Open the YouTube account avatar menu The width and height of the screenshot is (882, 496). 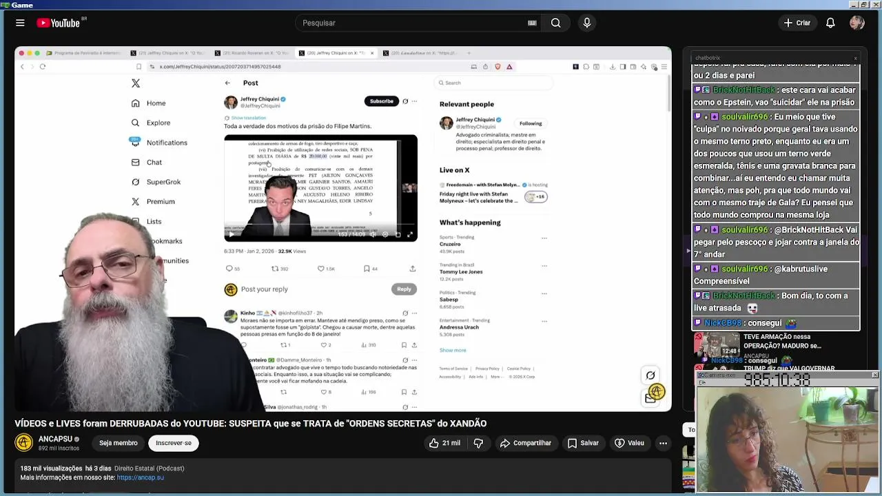pyautogui.click(x=857, y=23)
